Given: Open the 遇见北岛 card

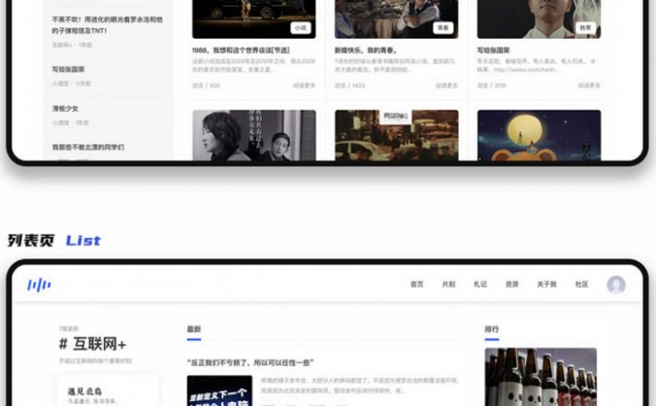Looking at the screenshot, I should pos(108,390).
